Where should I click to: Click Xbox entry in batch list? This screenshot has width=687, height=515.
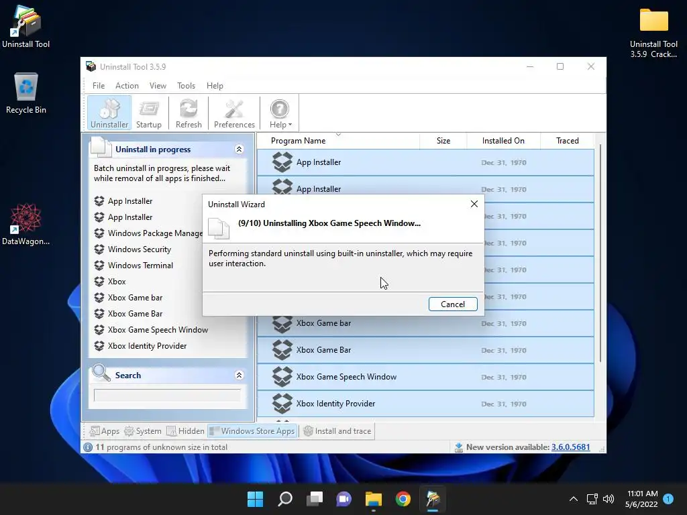click(x=110, y=282)
